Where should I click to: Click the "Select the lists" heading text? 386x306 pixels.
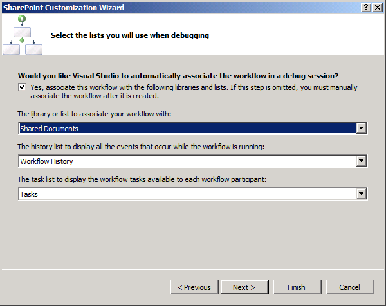point(129,35)
